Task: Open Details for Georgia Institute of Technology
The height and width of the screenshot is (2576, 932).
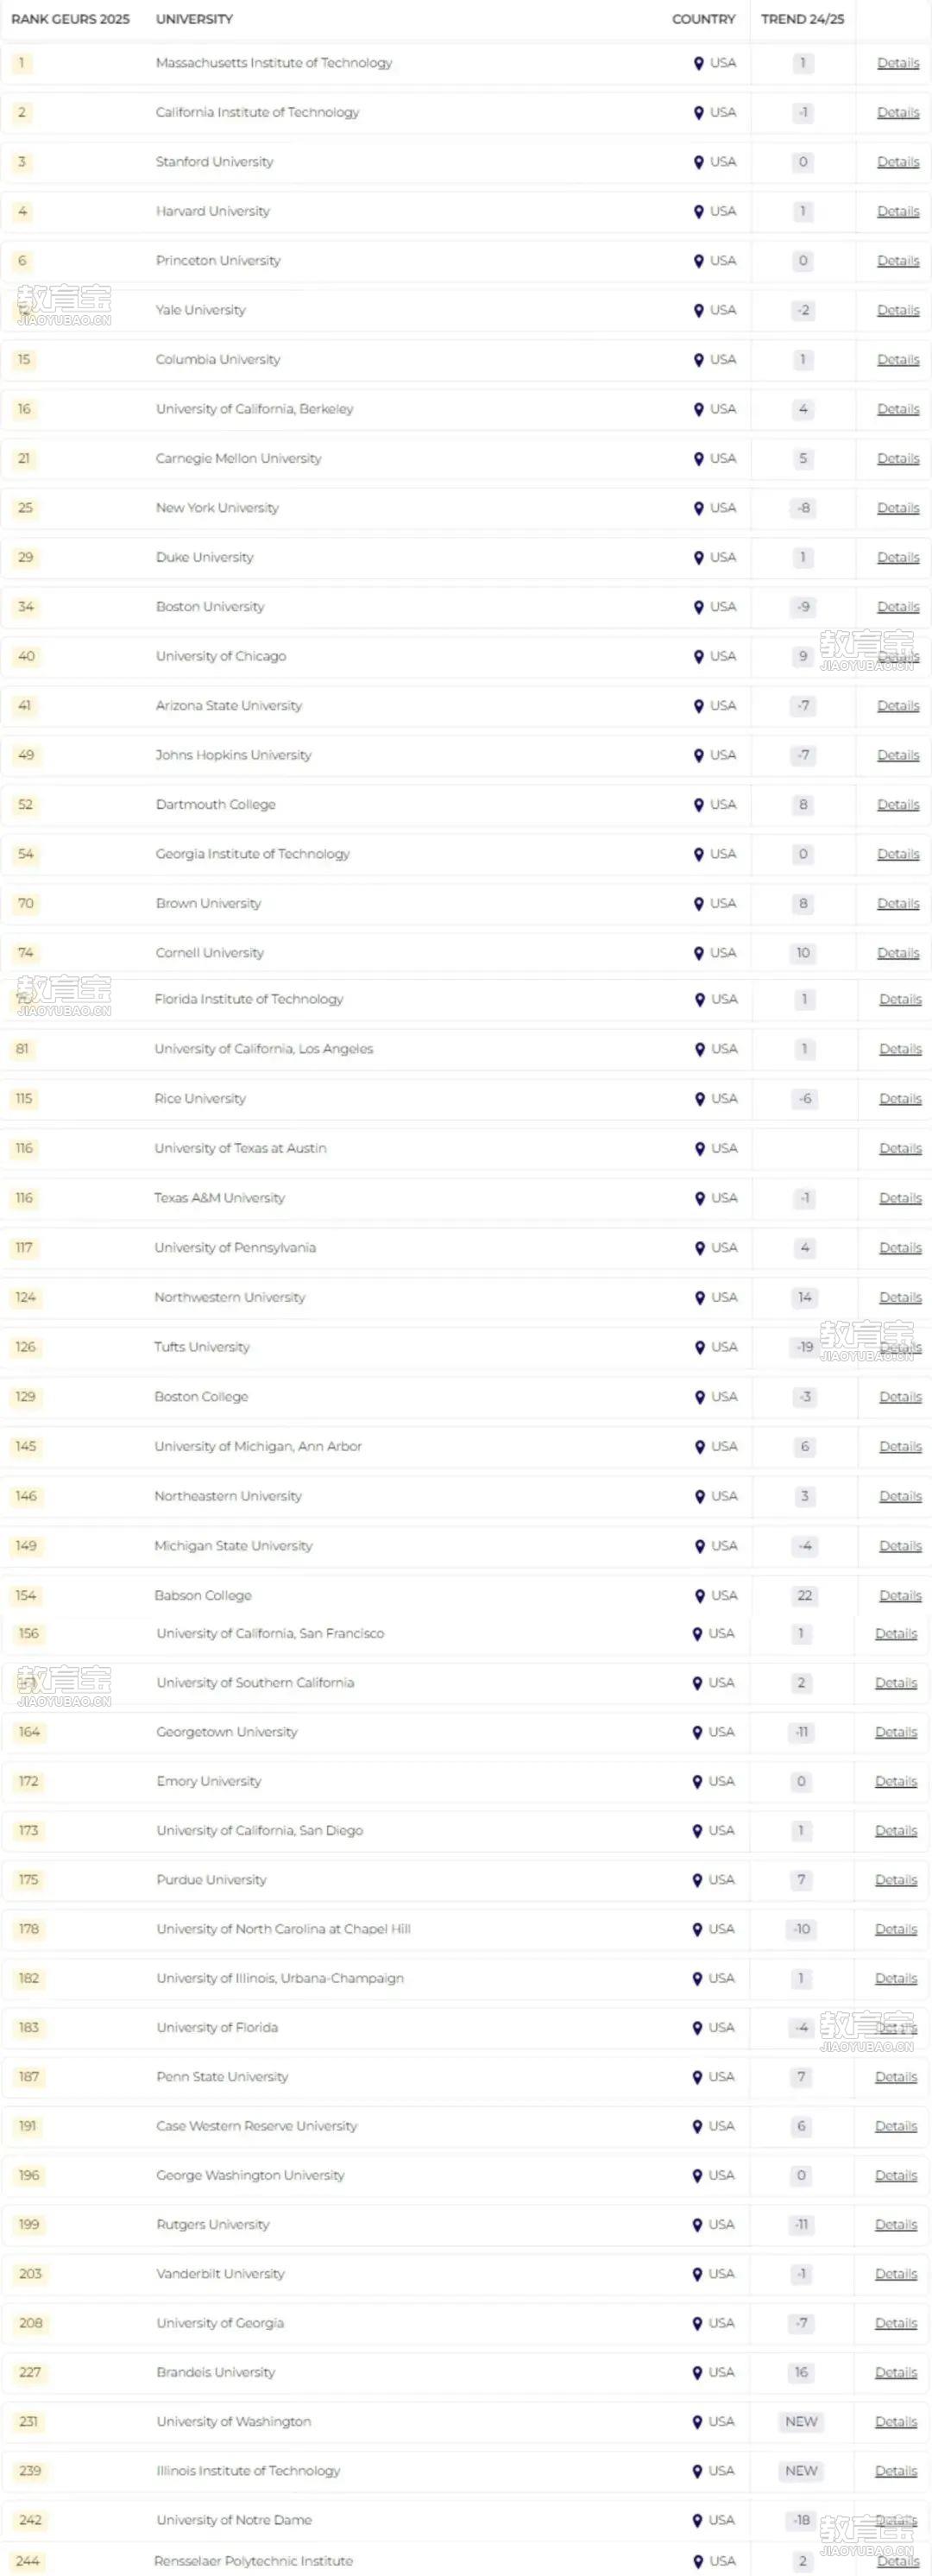Action: (898, 854)
